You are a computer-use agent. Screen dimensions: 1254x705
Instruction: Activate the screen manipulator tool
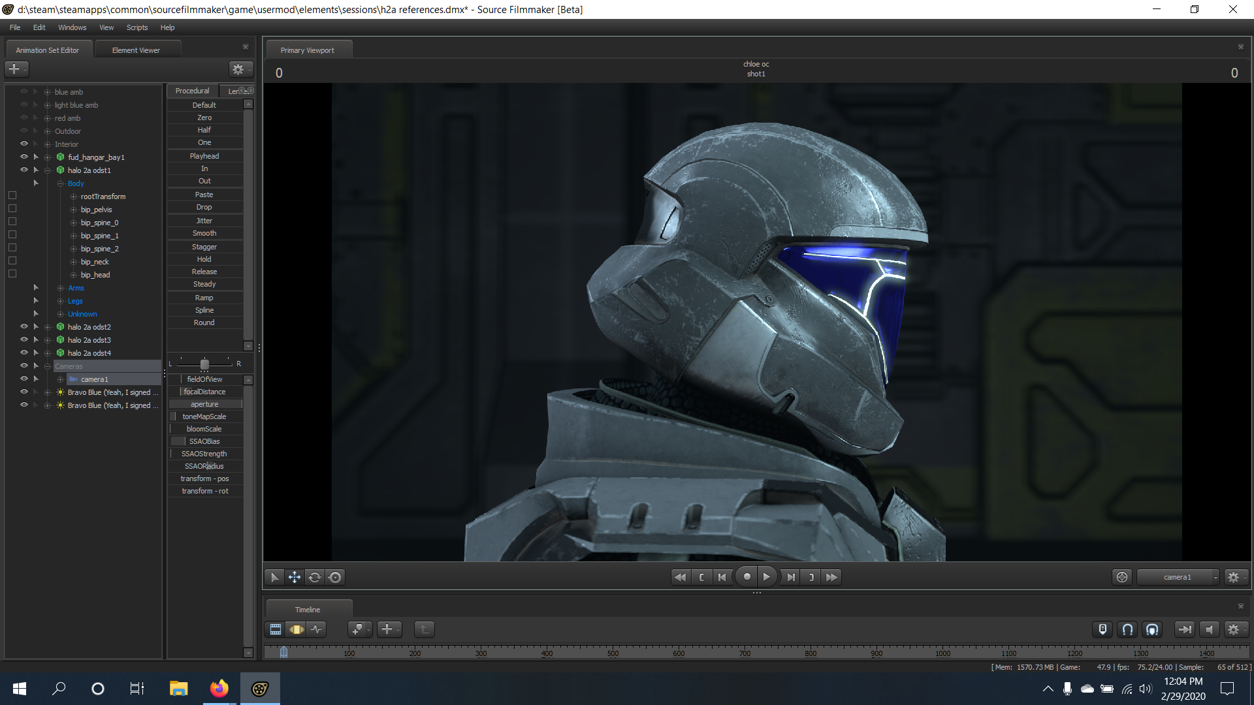tap(336, 577)
